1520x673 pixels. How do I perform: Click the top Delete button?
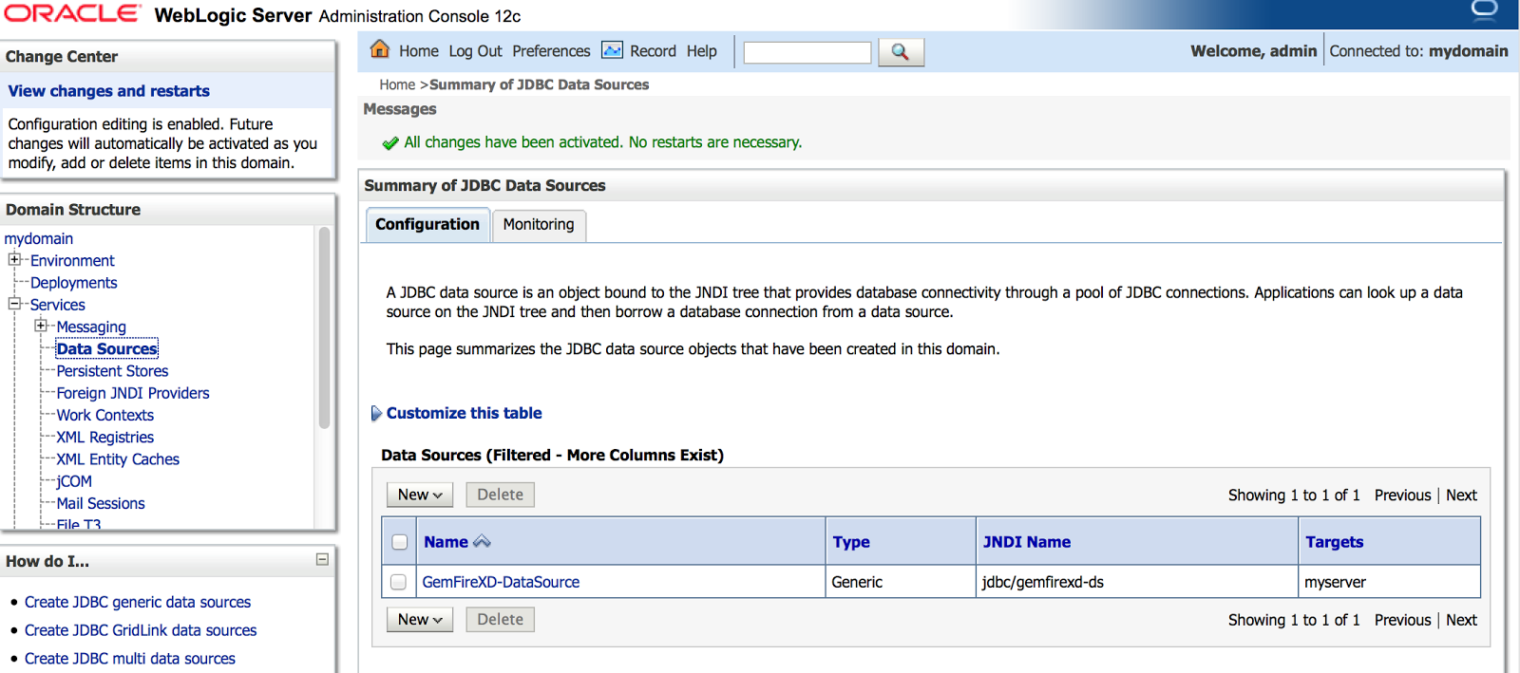coord(501,495)
